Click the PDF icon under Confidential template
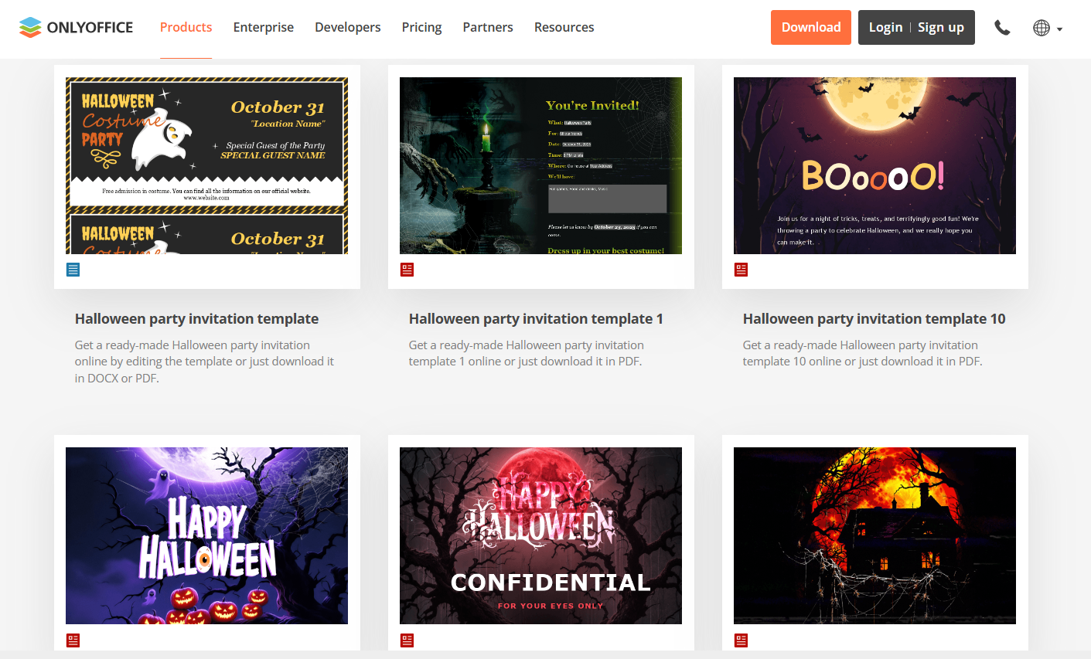1091x659 pixels. (407, 640)
